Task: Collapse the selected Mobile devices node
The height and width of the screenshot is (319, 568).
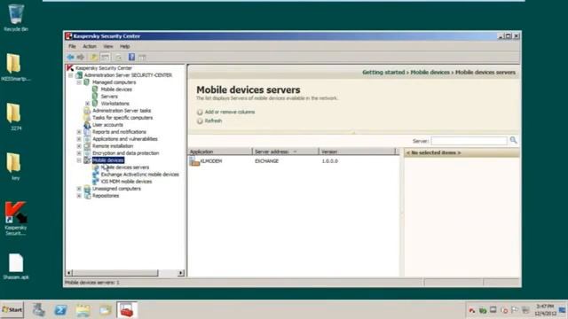Action: coord(79,160)
